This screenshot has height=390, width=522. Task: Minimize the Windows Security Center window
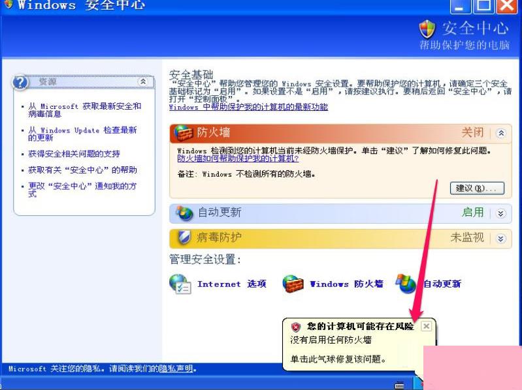tap(460, 6)
